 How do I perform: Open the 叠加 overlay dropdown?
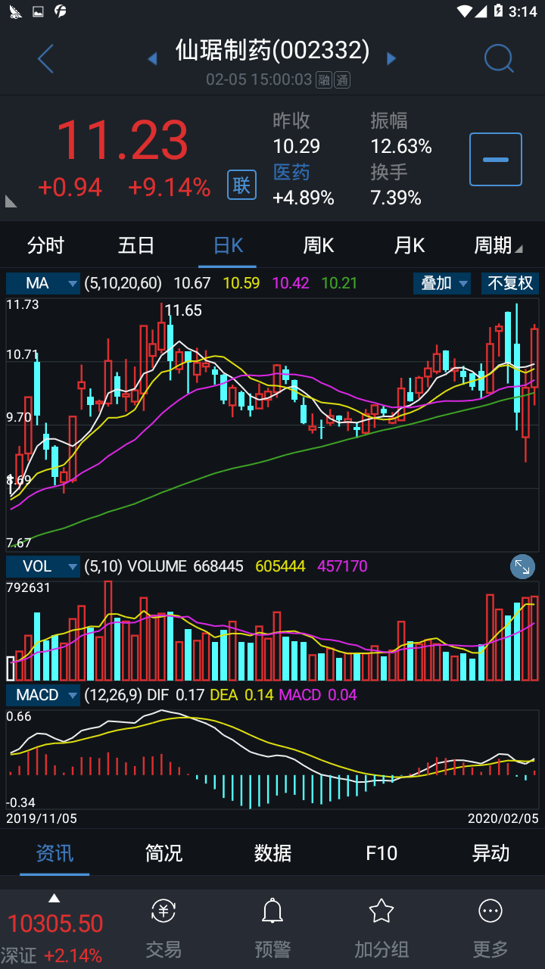click(x=442, y=283)
